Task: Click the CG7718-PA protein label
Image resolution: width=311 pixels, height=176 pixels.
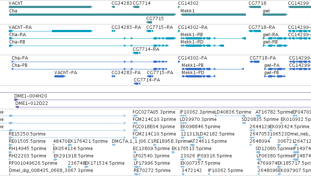Action: (263, 58)
